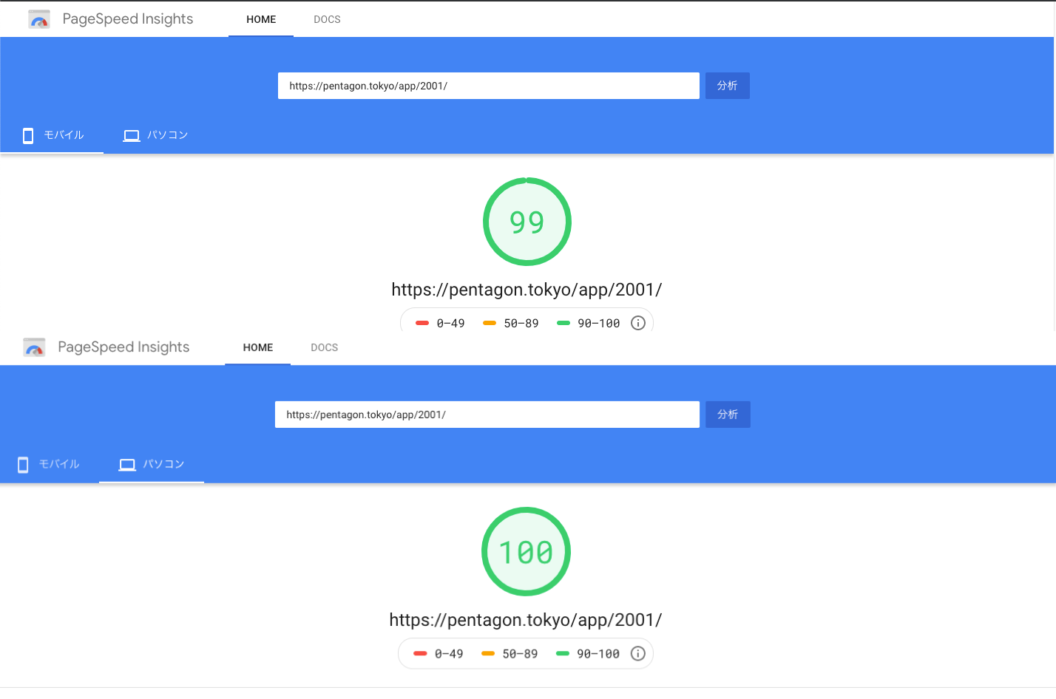The width and height of the screenshot is (1056, 699).
Task: Open the DOCS tab in lower header
Action: [x=324, y=347]
